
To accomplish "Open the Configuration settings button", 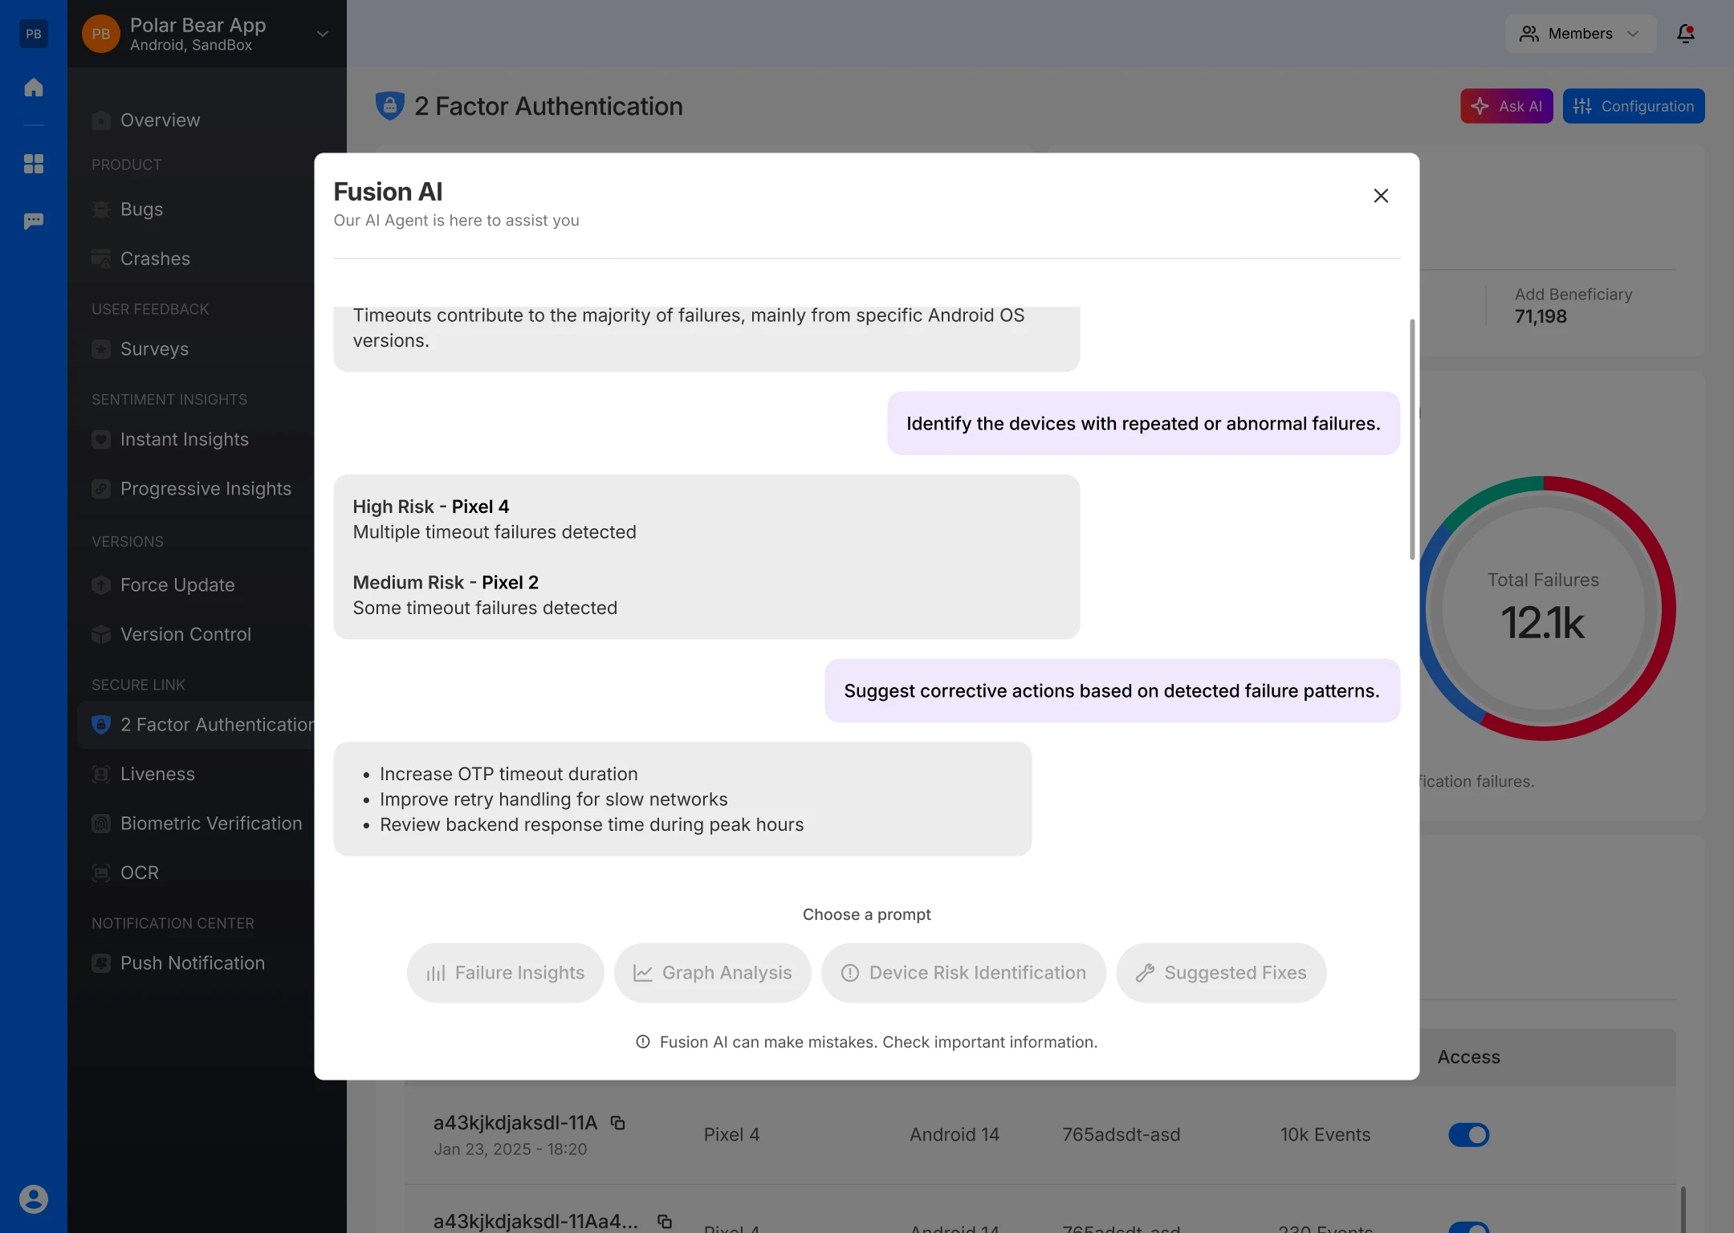I will coord(1633,106).
